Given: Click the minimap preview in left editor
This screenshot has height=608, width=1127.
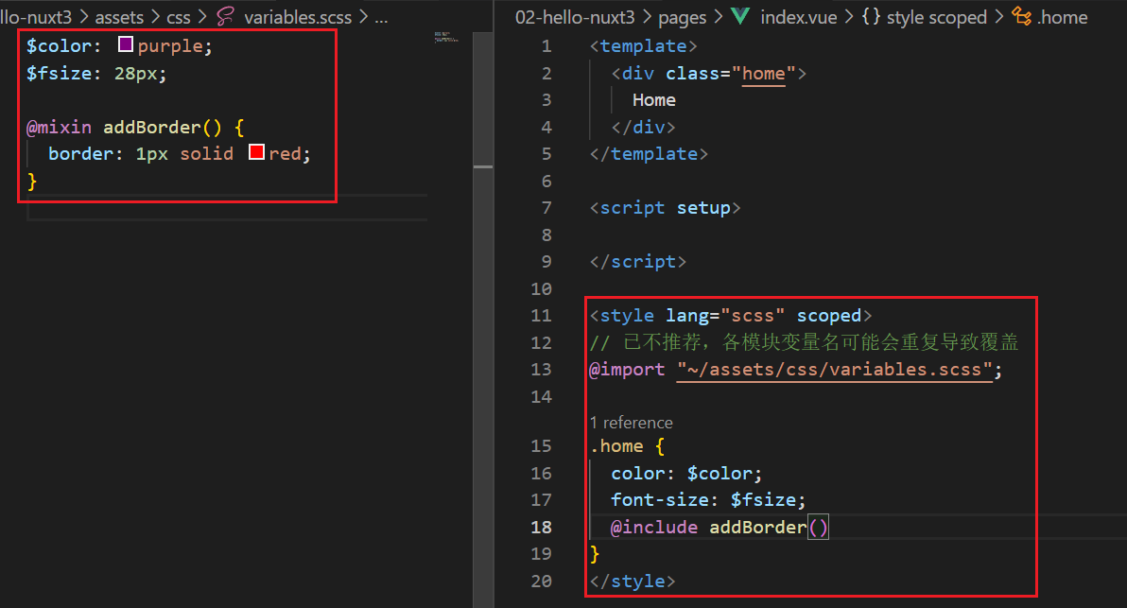Looking at the screenshot, I should [x=446, y=38].
